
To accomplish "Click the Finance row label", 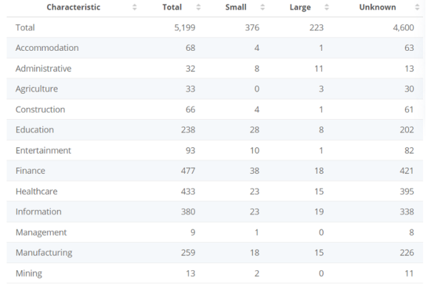I will (30, 171).
